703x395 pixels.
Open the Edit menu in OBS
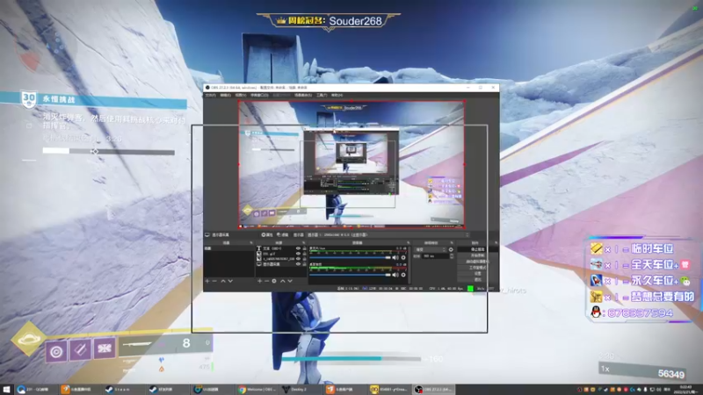tap(226, 95)
